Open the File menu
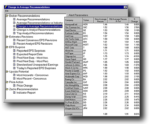This screenshot has width=153, height=124. (7, 11)
